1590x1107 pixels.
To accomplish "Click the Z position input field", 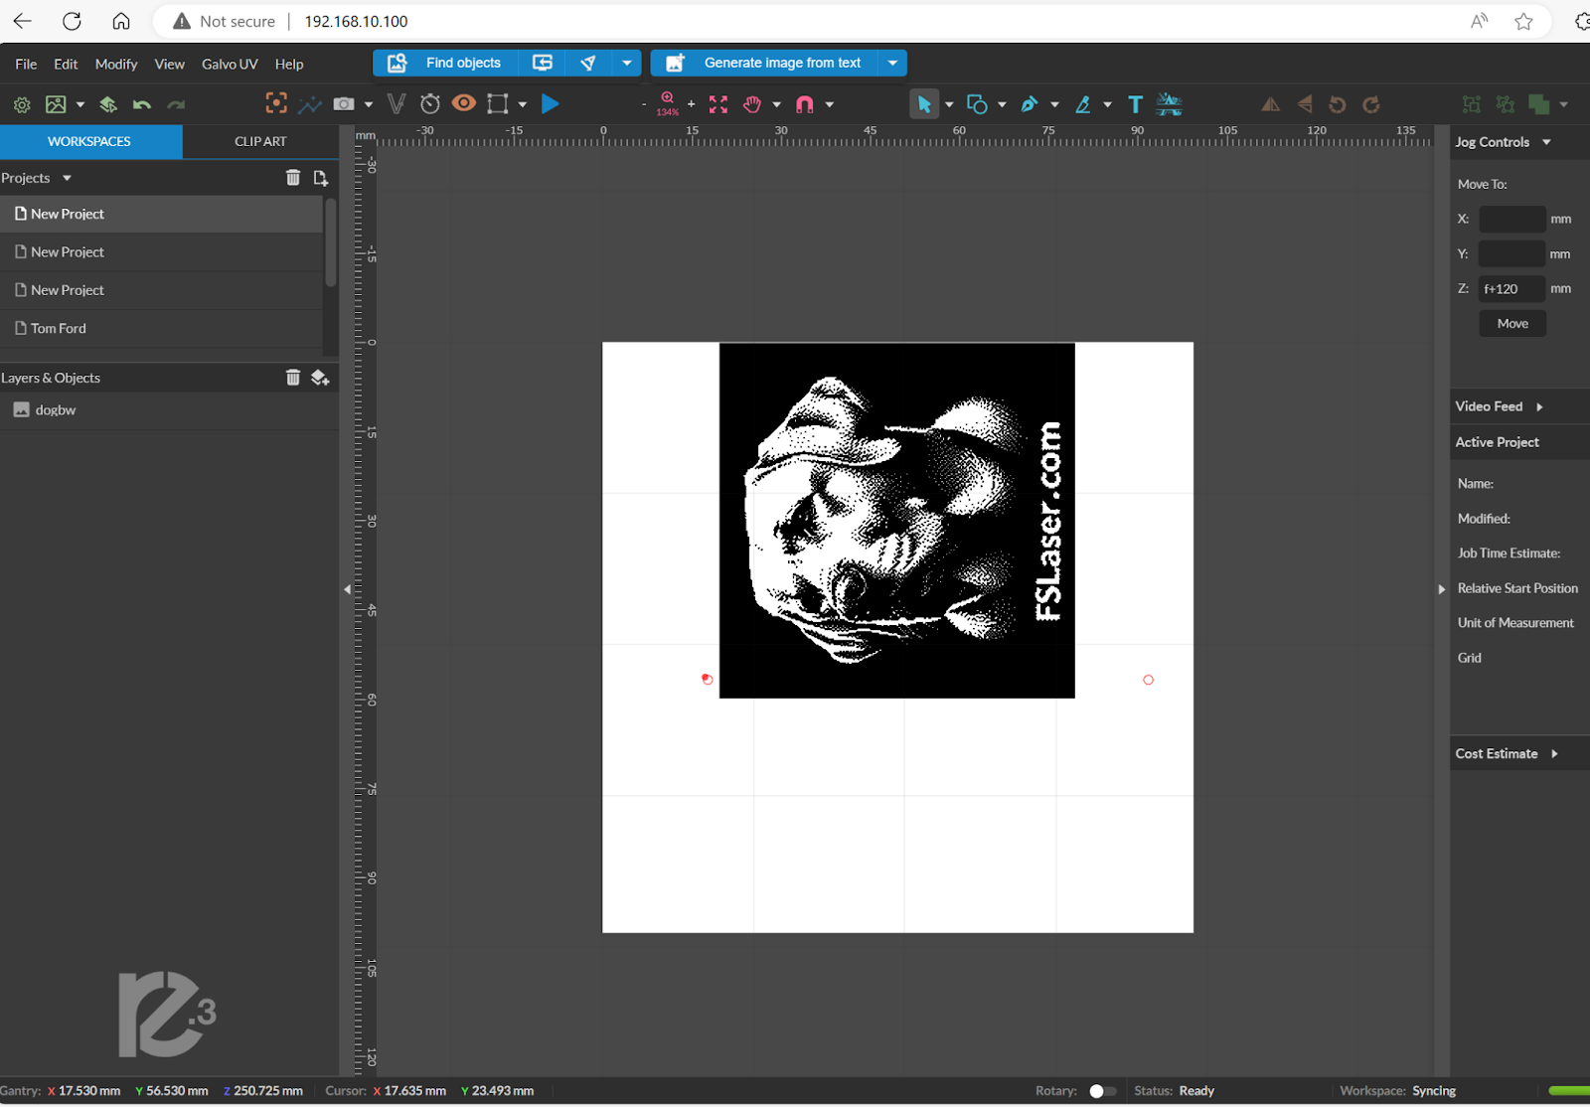I will [1511, 289].
